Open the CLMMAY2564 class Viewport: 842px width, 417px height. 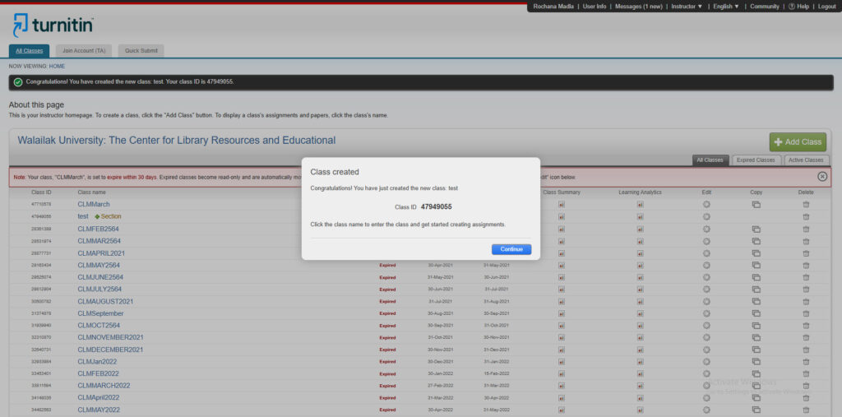[99, 265]
